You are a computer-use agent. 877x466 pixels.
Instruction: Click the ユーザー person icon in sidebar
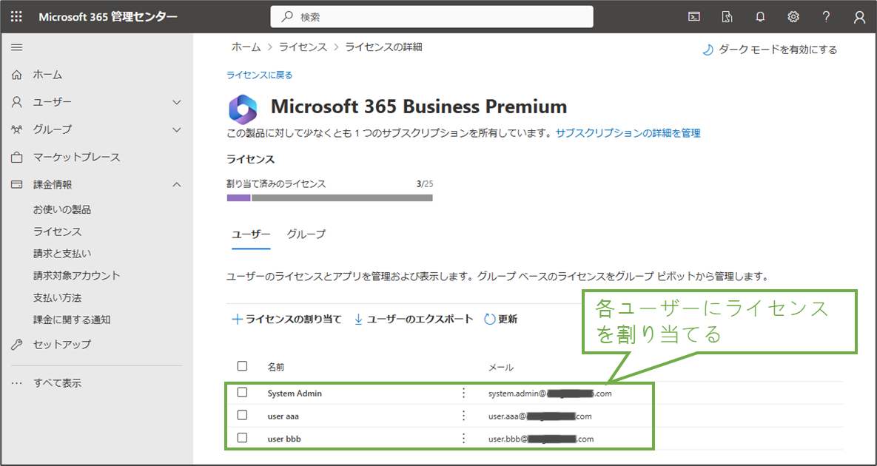17,102
